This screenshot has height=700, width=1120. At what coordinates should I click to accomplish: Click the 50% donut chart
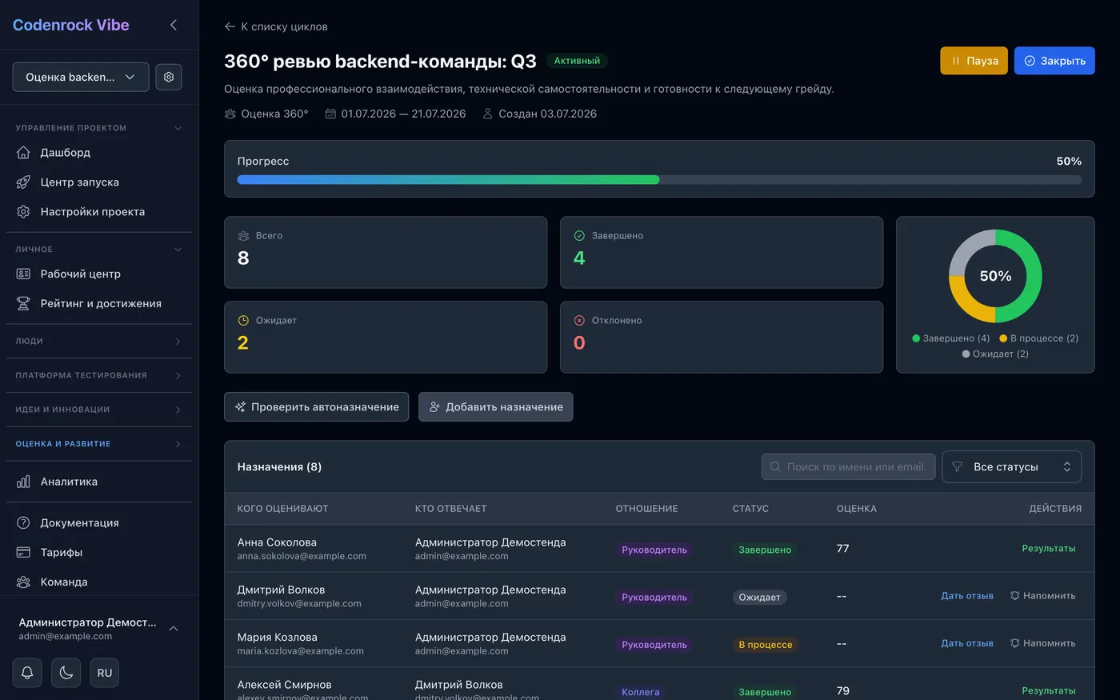995,276
